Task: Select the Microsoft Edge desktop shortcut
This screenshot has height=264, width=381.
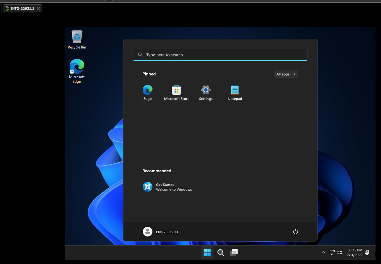Action: point(77,71)
